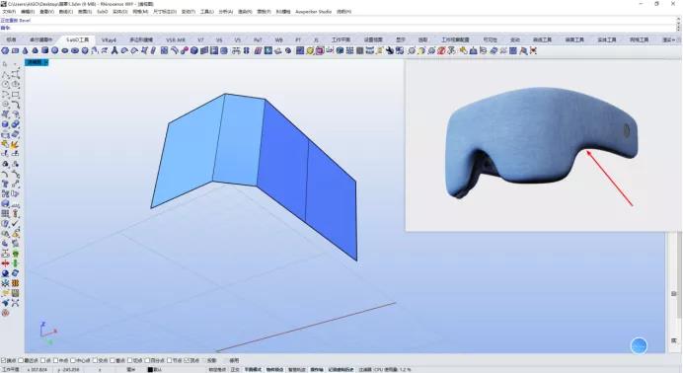The width and height of the screenshot is (683, 373).
Task: Open the 毫米 units selector in the status bar
Action: coord(131,369)
